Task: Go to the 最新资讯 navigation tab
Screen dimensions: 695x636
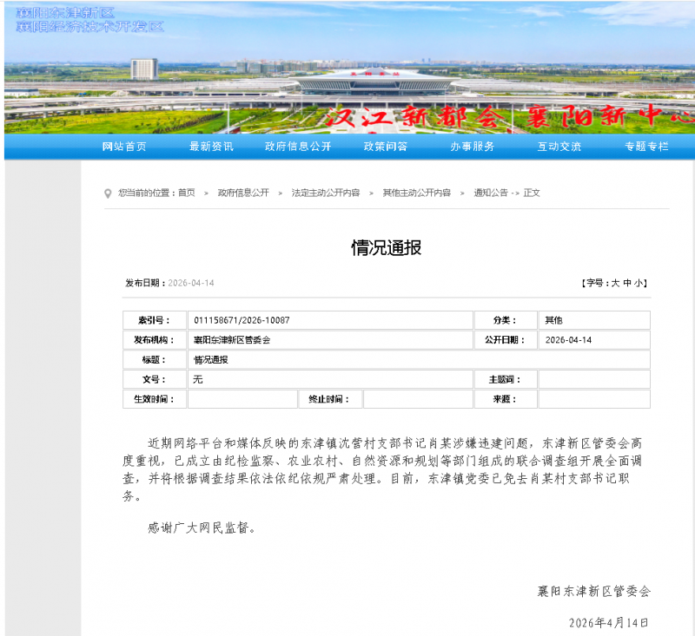Action: (x=211, y=147)
